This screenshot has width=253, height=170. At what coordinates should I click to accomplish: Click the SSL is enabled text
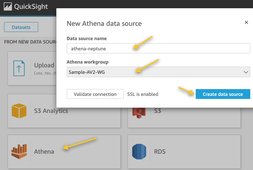[x=143, y=94]
